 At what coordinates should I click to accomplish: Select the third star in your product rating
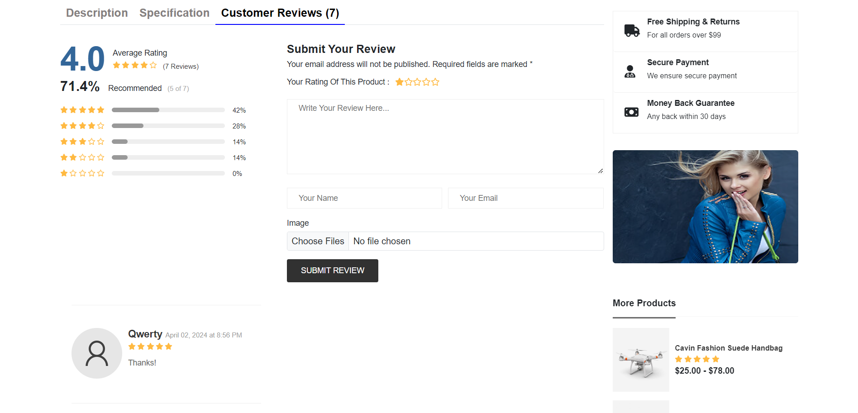coord(417,82)
